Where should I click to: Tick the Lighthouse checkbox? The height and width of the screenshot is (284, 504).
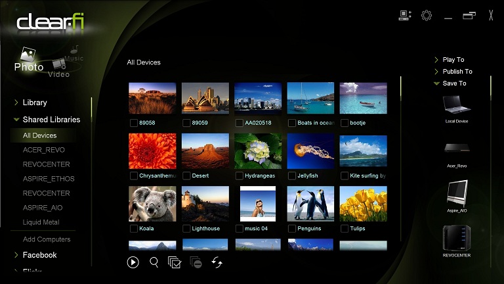[186, 229]
